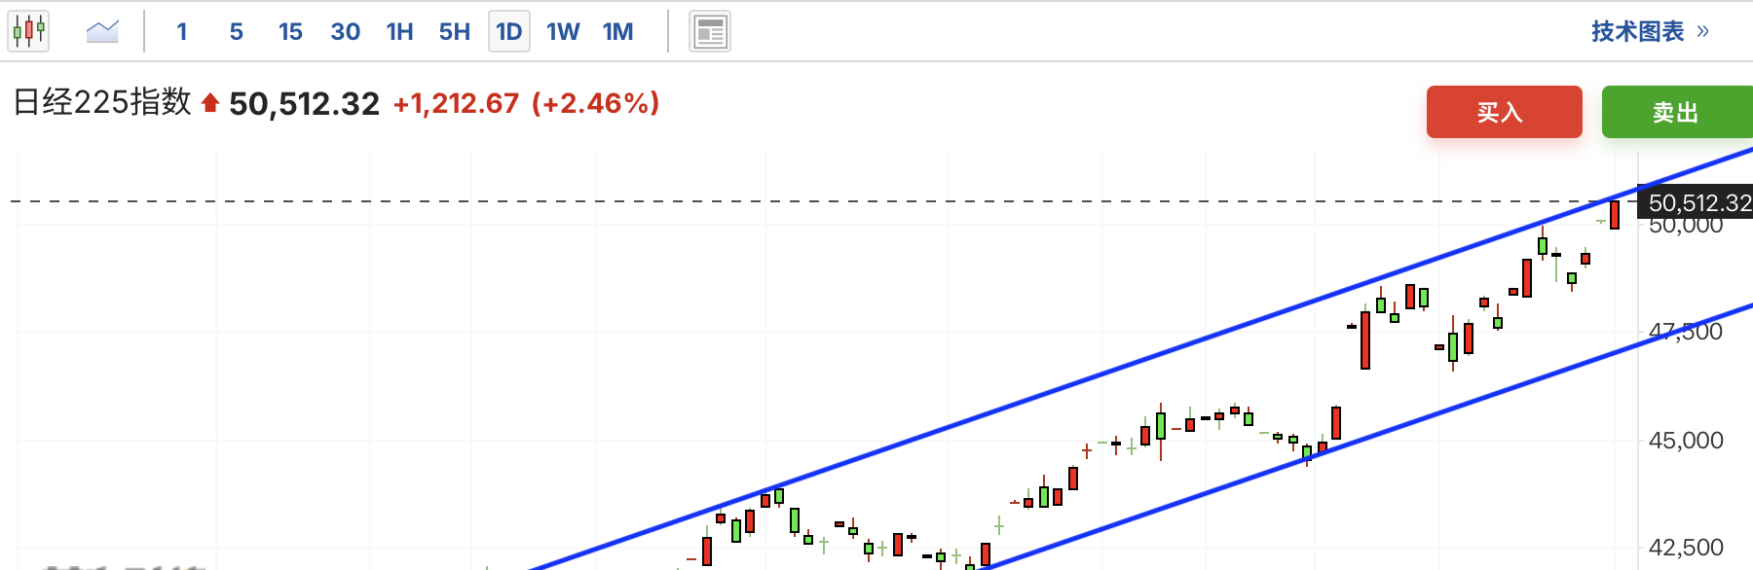Click the latest red candlestick at the top
This screenshot has width=1753, height=570.
[x=1615, y=214]
